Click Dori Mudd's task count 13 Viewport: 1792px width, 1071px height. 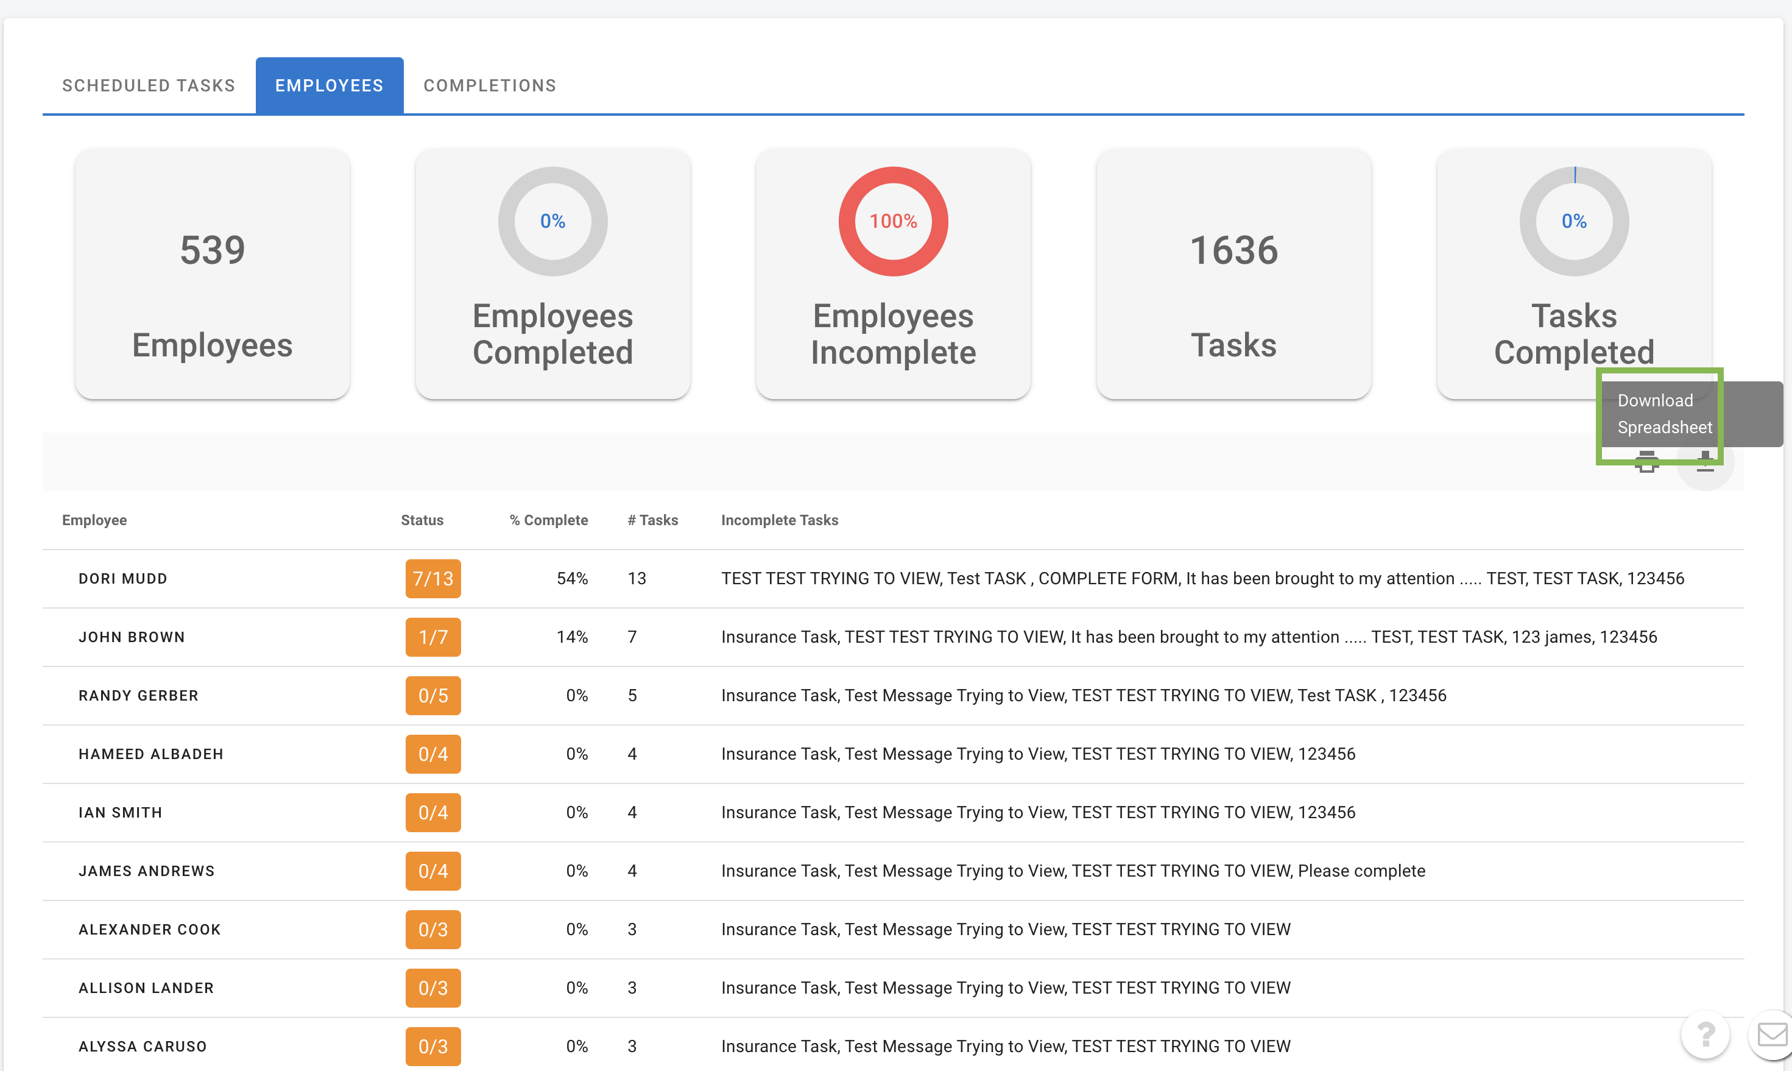pyautogui.click(x=637, y=579)
